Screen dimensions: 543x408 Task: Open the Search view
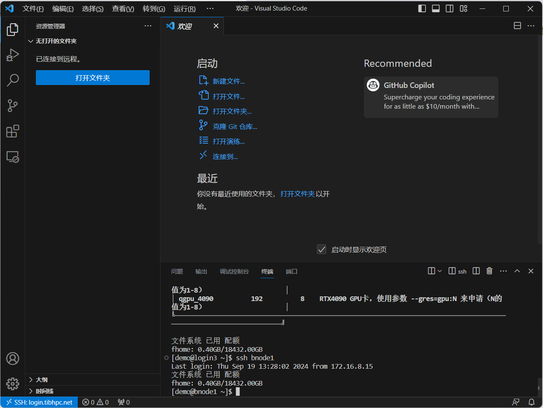pos(13,80)
